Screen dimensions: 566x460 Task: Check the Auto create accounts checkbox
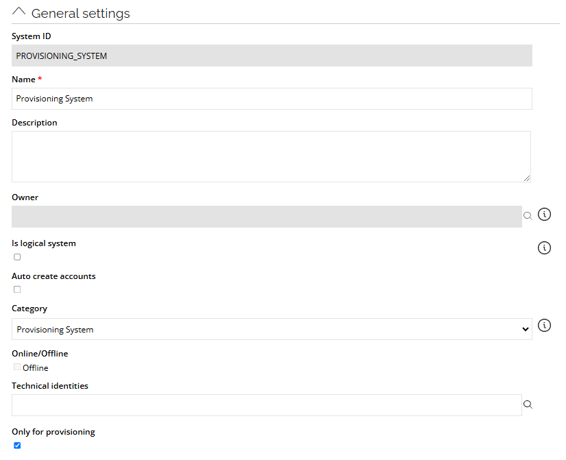[17, 289]
